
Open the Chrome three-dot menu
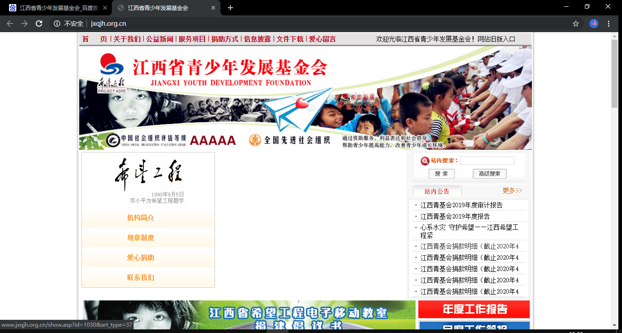pyautogui.click(x=608, y=24)
